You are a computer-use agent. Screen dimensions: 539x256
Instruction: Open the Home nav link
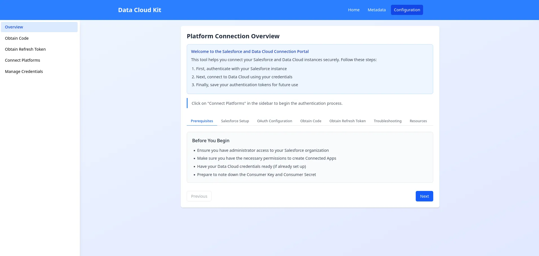click(354, 10)
